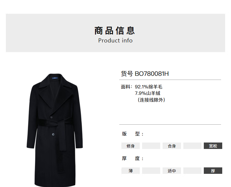The image size is (231, 187).
Task: Click the Product info subtitle
Action: click(x=115, y=41)
